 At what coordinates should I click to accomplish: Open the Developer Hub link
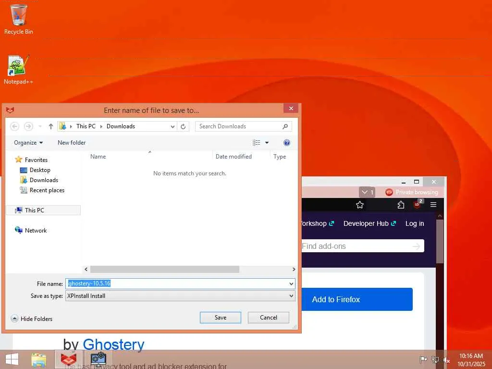pyautogui.click(x=369, y=223)
